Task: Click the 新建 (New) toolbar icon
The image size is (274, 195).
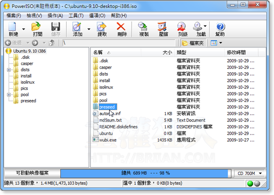Action: pos(13,27)
